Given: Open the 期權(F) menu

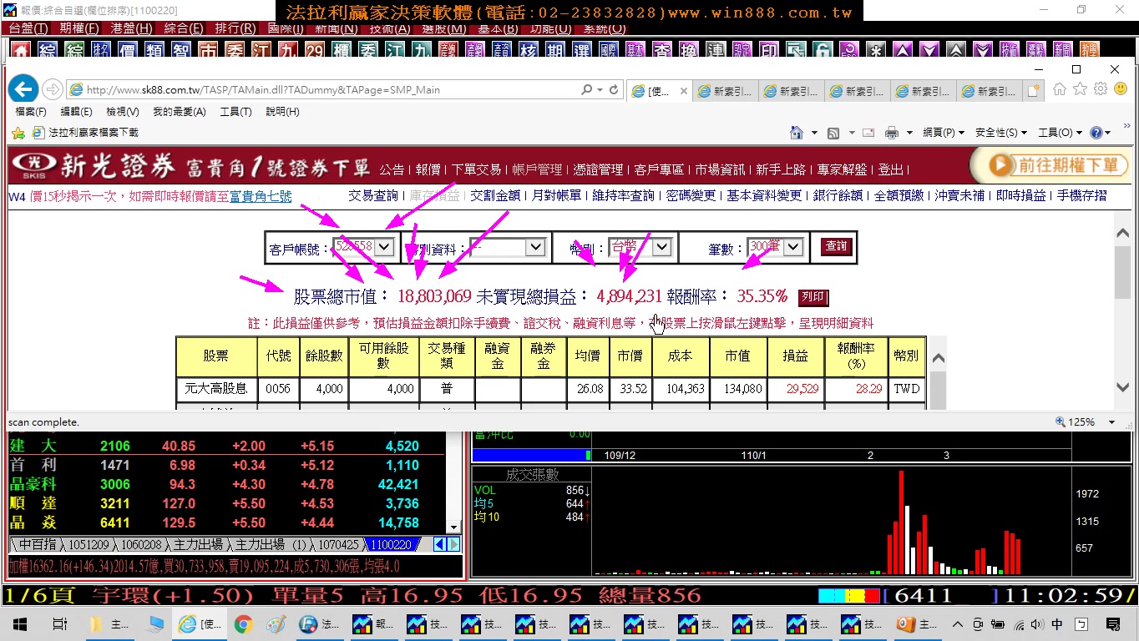Looking at the screenshot, I should [x=79, y=28].
